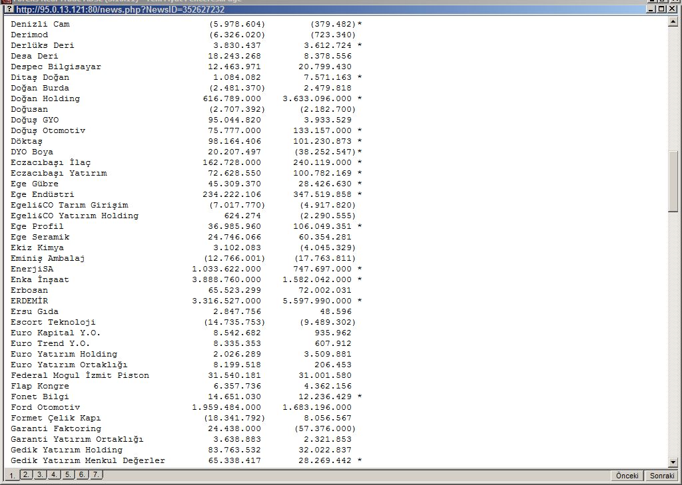Select the Doğusan company name
Screen dimensions: 682x485
(29, 109)
